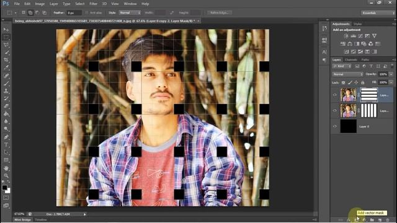Select the Horizontal Type tool
397x223 pixels.
pos(6,144)
